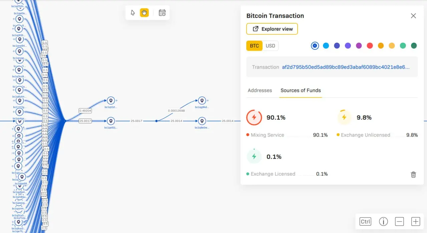427x233 pixels.
Task: Zoom in with the plus icon
Action: (415, 221)
